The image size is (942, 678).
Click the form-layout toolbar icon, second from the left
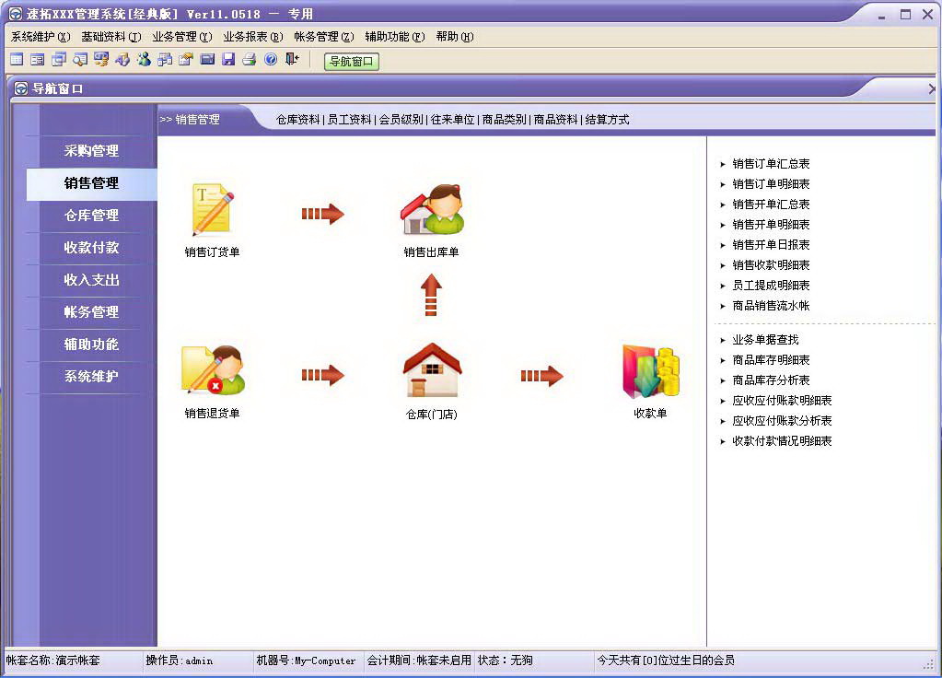click(37, 59)
